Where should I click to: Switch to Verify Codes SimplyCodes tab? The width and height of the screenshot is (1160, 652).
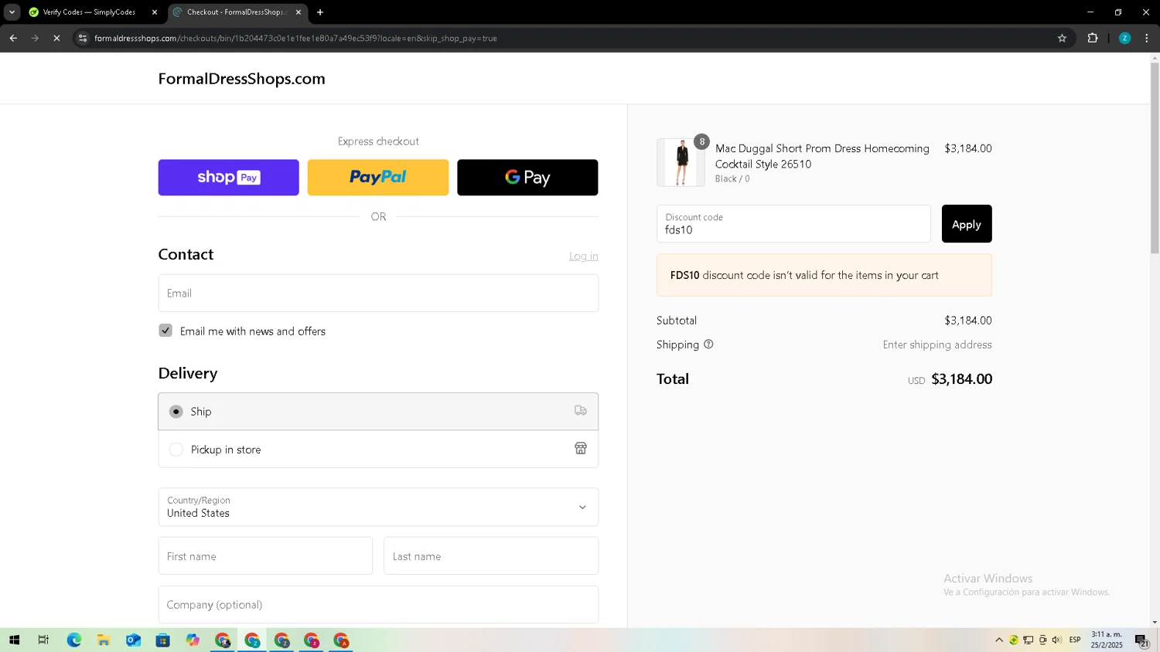[x=89, y=12]
